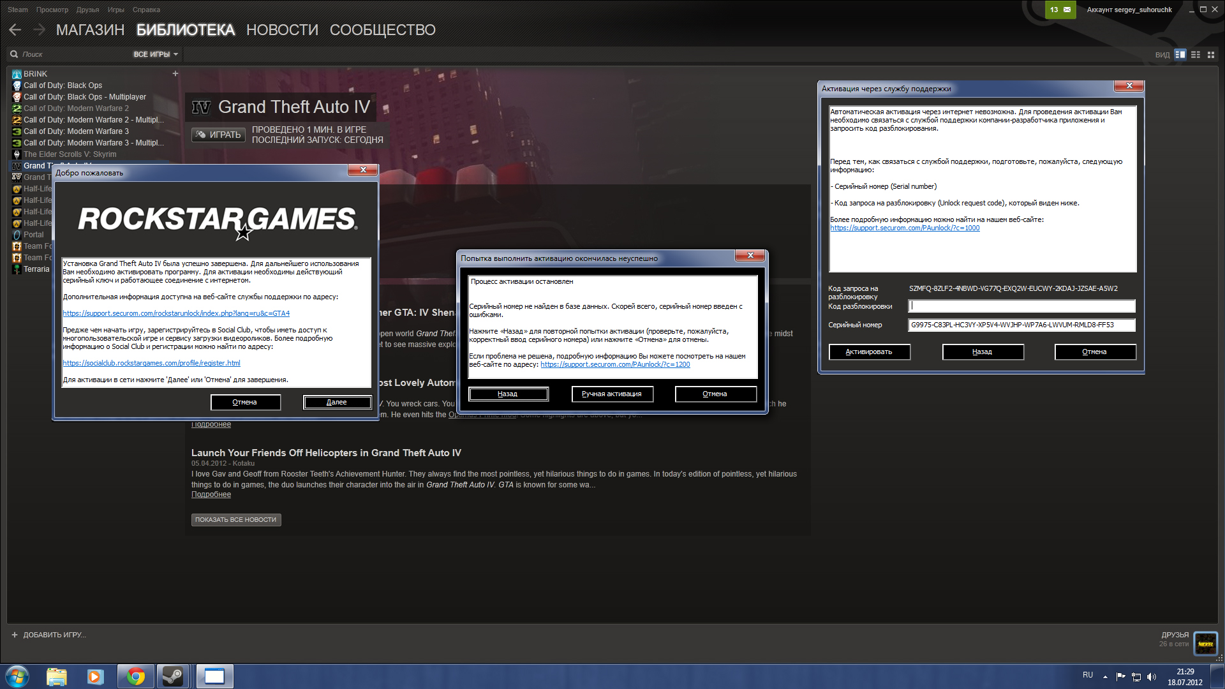Viewport: 1225px width, 689px height.
Task: Go forward with the Steam forward arrow
Action: pyautogui.click(x=40, y=30)
